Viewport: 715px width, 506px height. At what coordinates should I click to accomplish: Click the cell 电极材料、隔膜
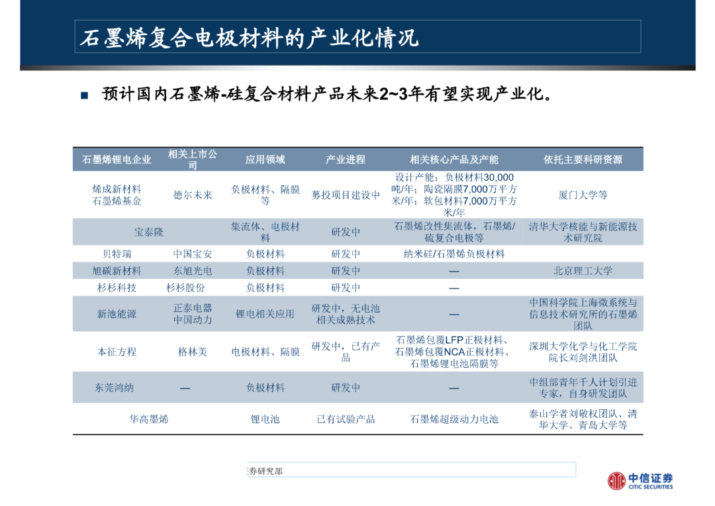coord(265,352)
